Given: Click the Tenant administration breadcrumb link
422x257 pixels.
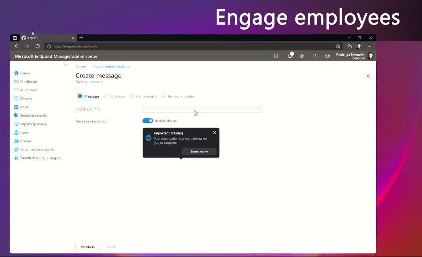Looking at the screenshot, I should [x=111, y=66].
